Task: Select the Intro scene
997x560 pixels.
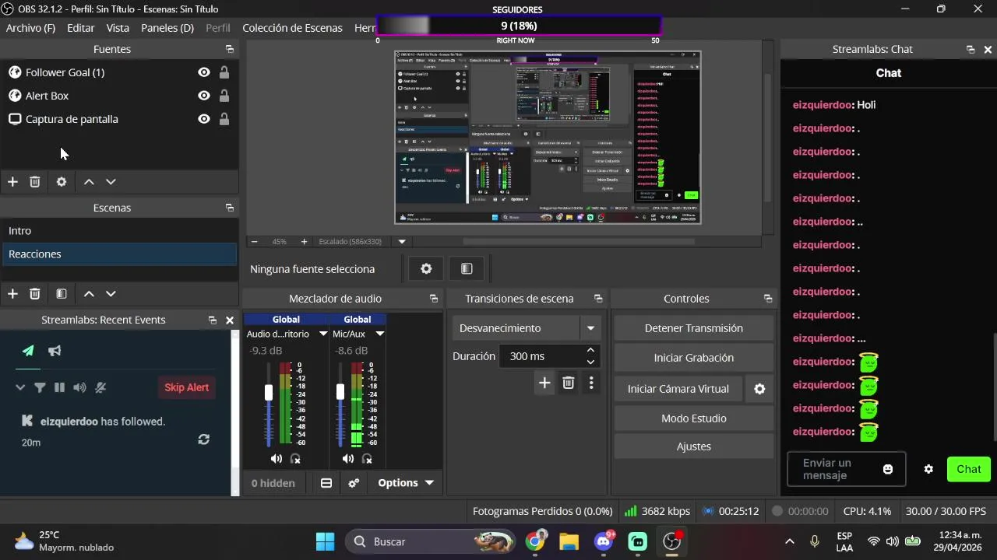Action: [x=119, y=231]
